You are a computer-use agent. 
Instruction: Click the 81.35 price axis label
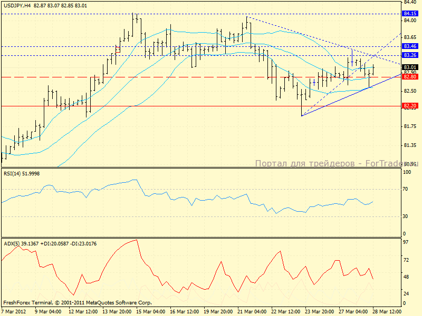[x=409, y=145]
